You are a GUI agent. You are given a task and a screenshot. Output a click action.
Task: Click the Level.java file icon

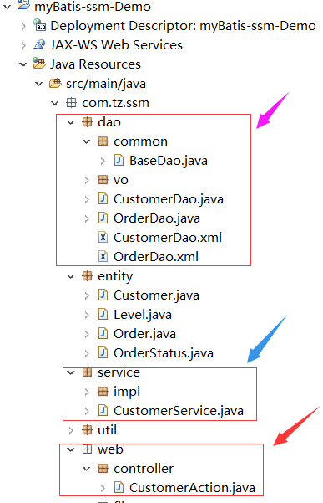click(103, 314)
